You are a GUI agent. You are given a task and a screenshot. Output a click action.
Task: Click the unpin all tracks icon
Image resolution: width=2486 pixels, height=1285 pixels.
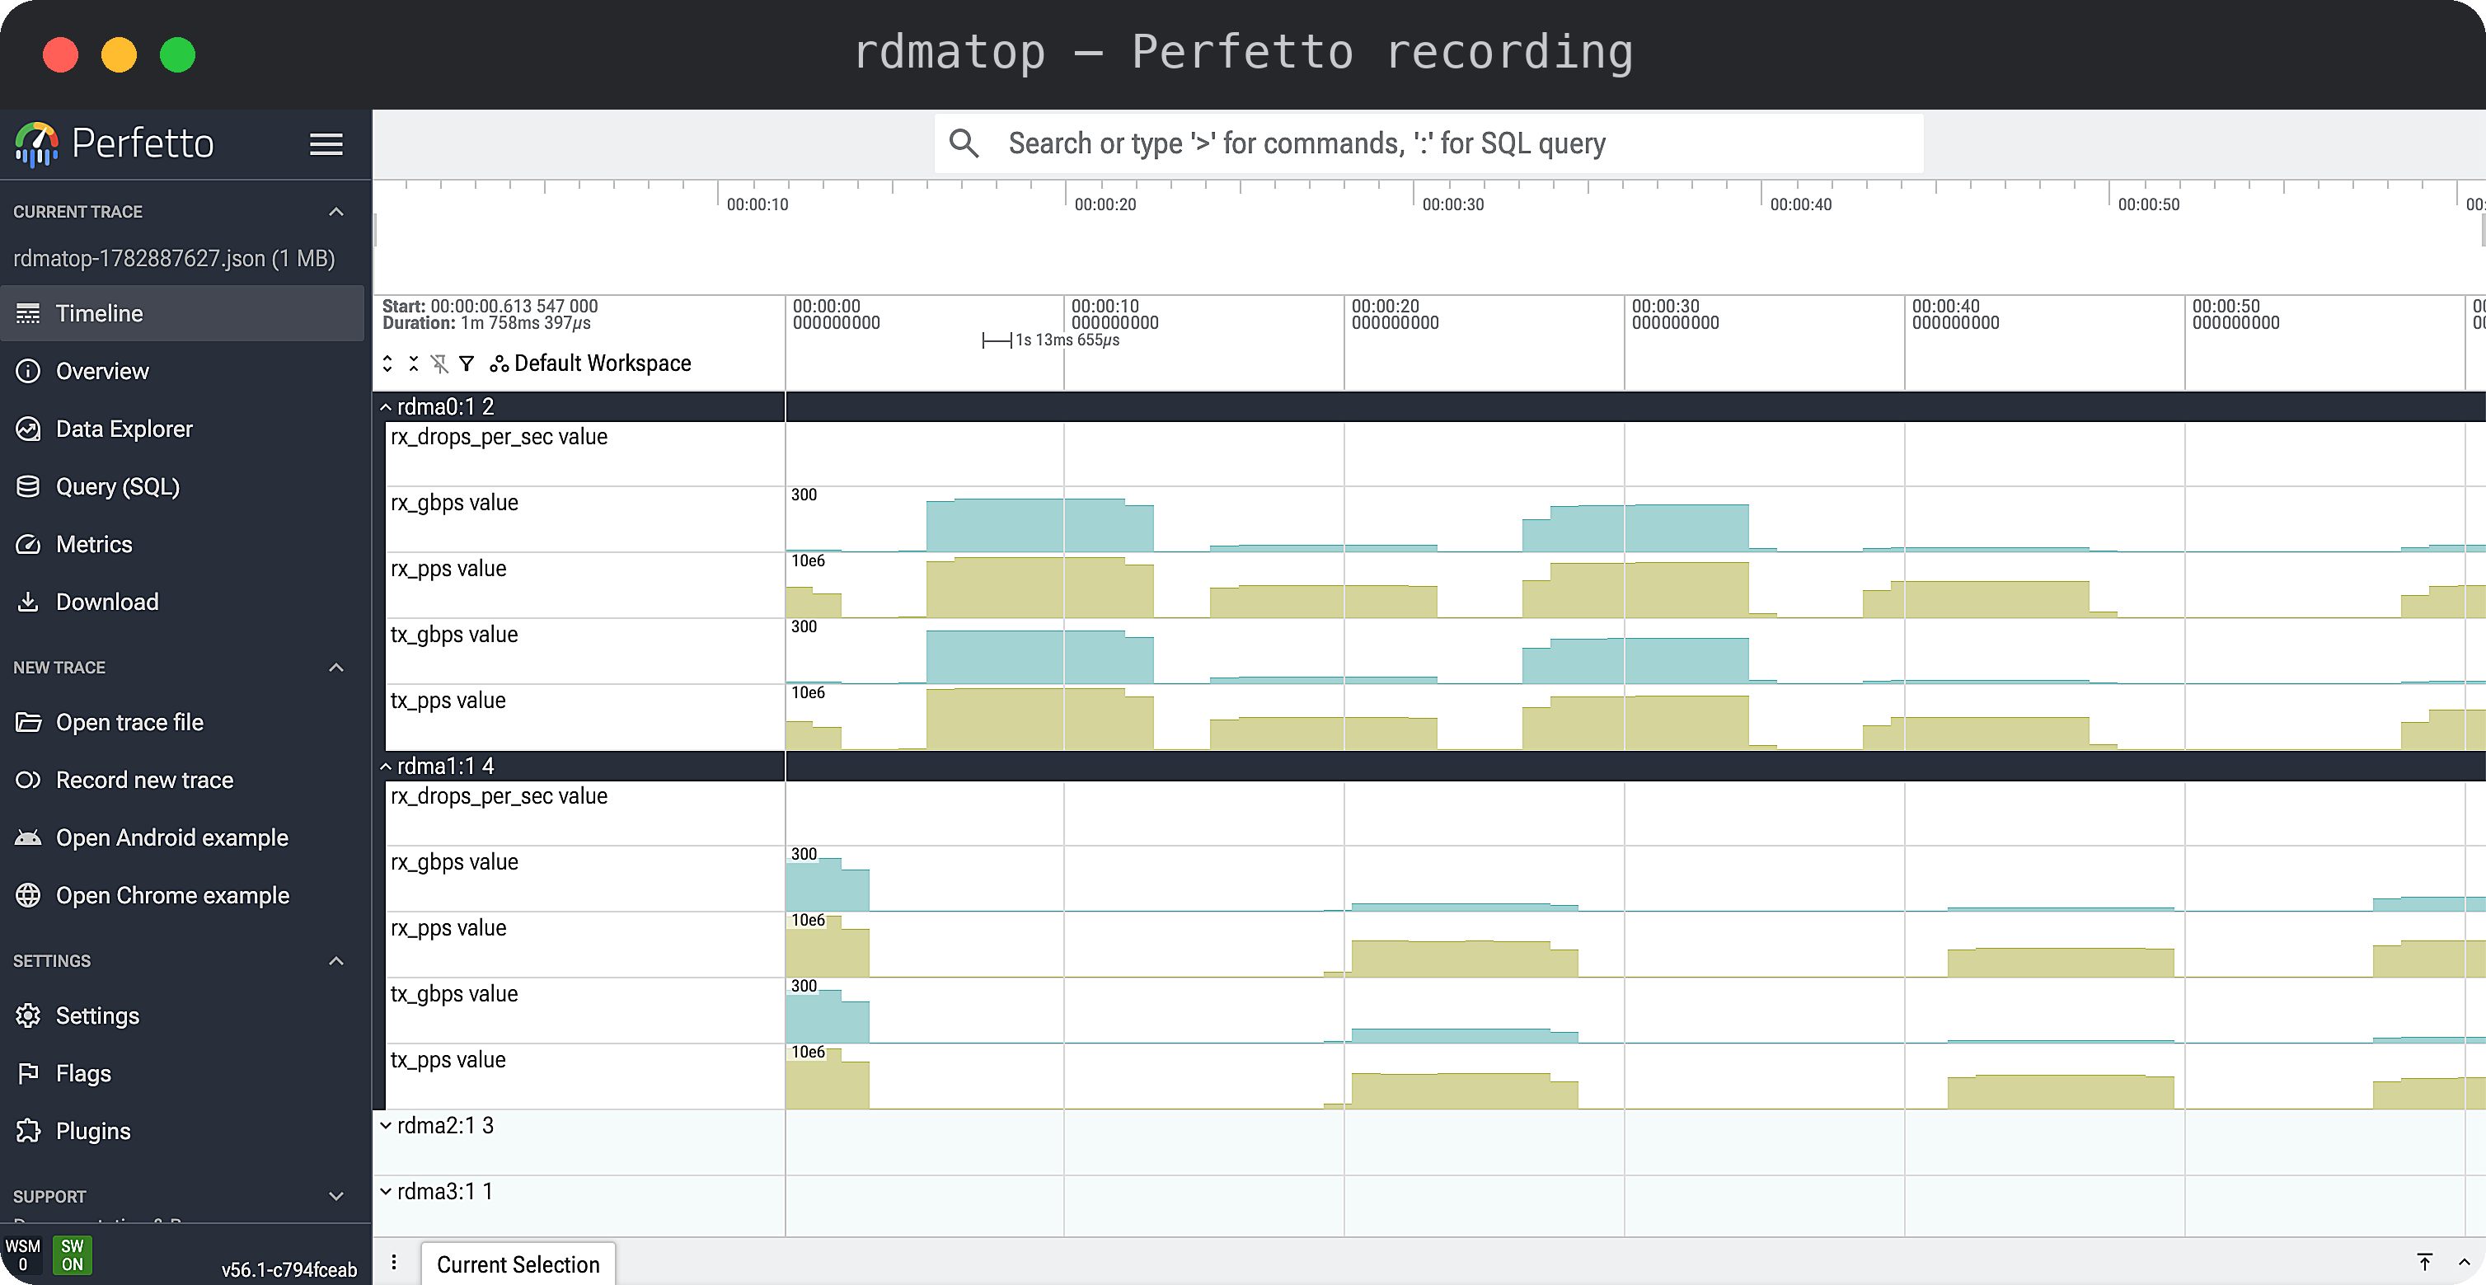(x=440, y=363)
